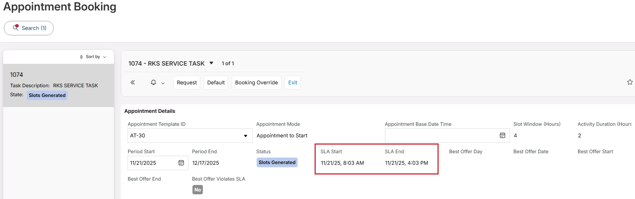Click the notification bell icon
Viewport: 635px width, 199px height.
pos(153,83)
